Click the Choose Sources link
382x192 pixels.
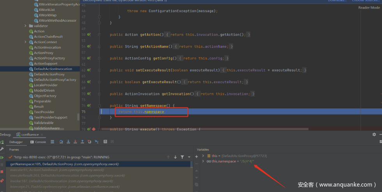point(366,1)
